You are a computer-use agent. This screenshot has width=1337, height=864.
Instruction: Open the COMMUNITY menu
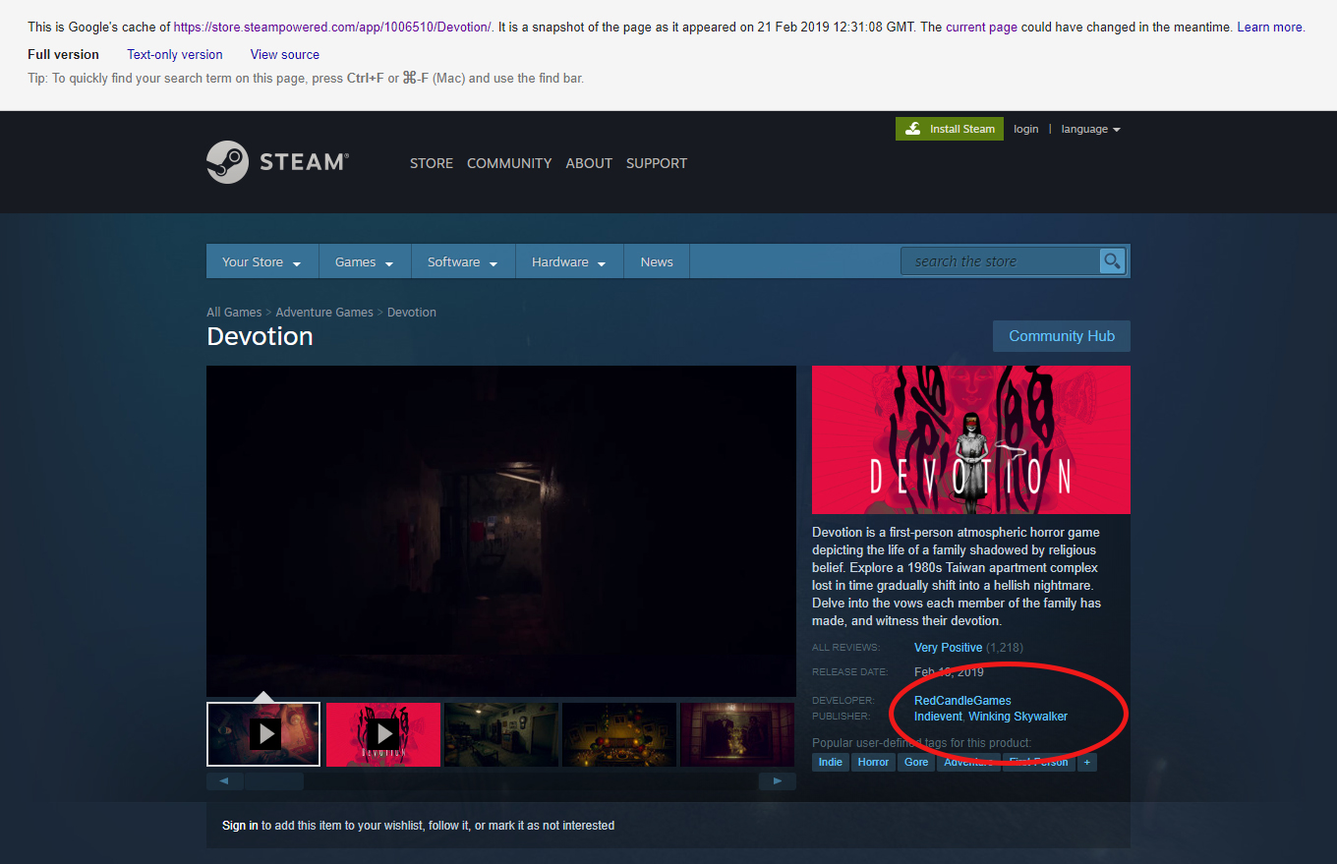click(x=509, y=163)
